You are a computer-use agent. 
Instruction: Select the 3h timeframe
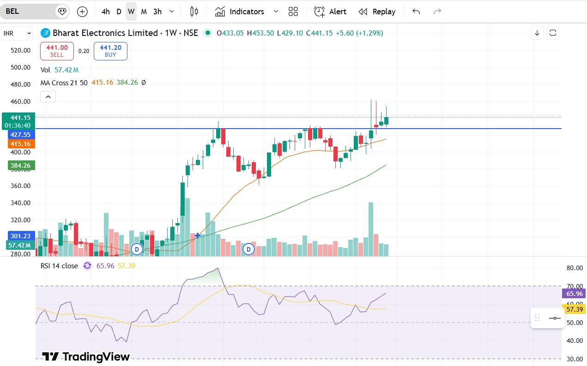point(157,12)
